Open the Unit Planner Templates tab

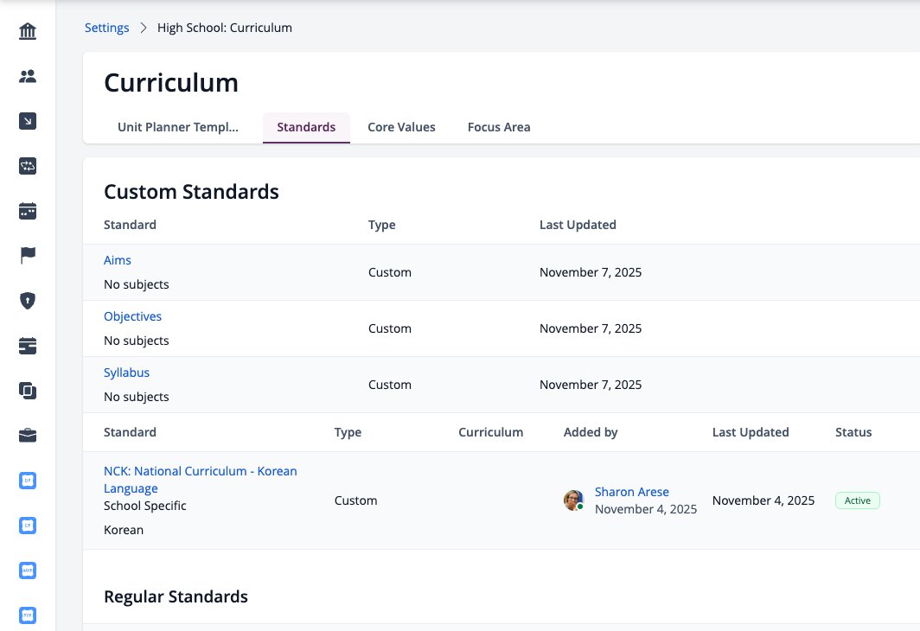click(178, 127)
